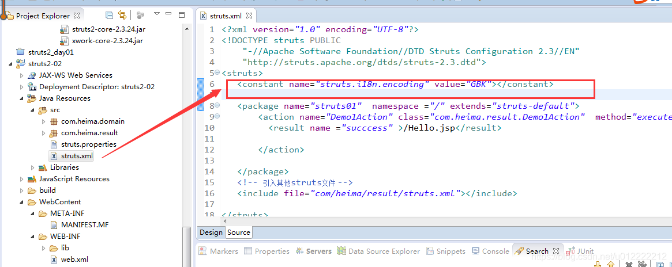672x267 pixels.
Task: Fold the package element at line 8
Action: tap(217, 105)
